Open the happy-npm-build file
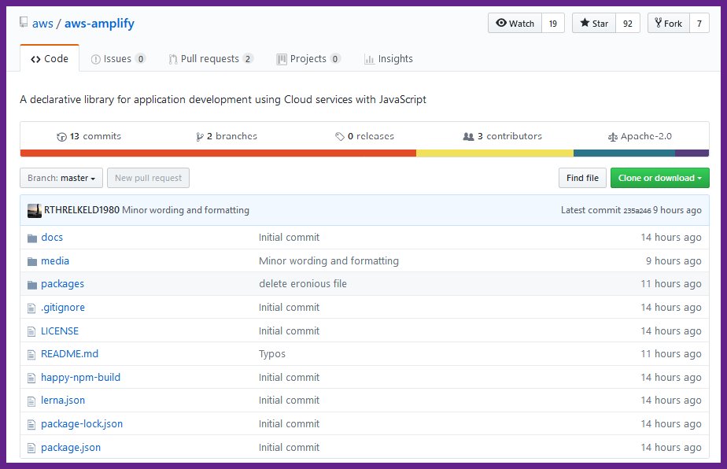Viewport: 727px width, 469px height. click(x=81, y=378)
